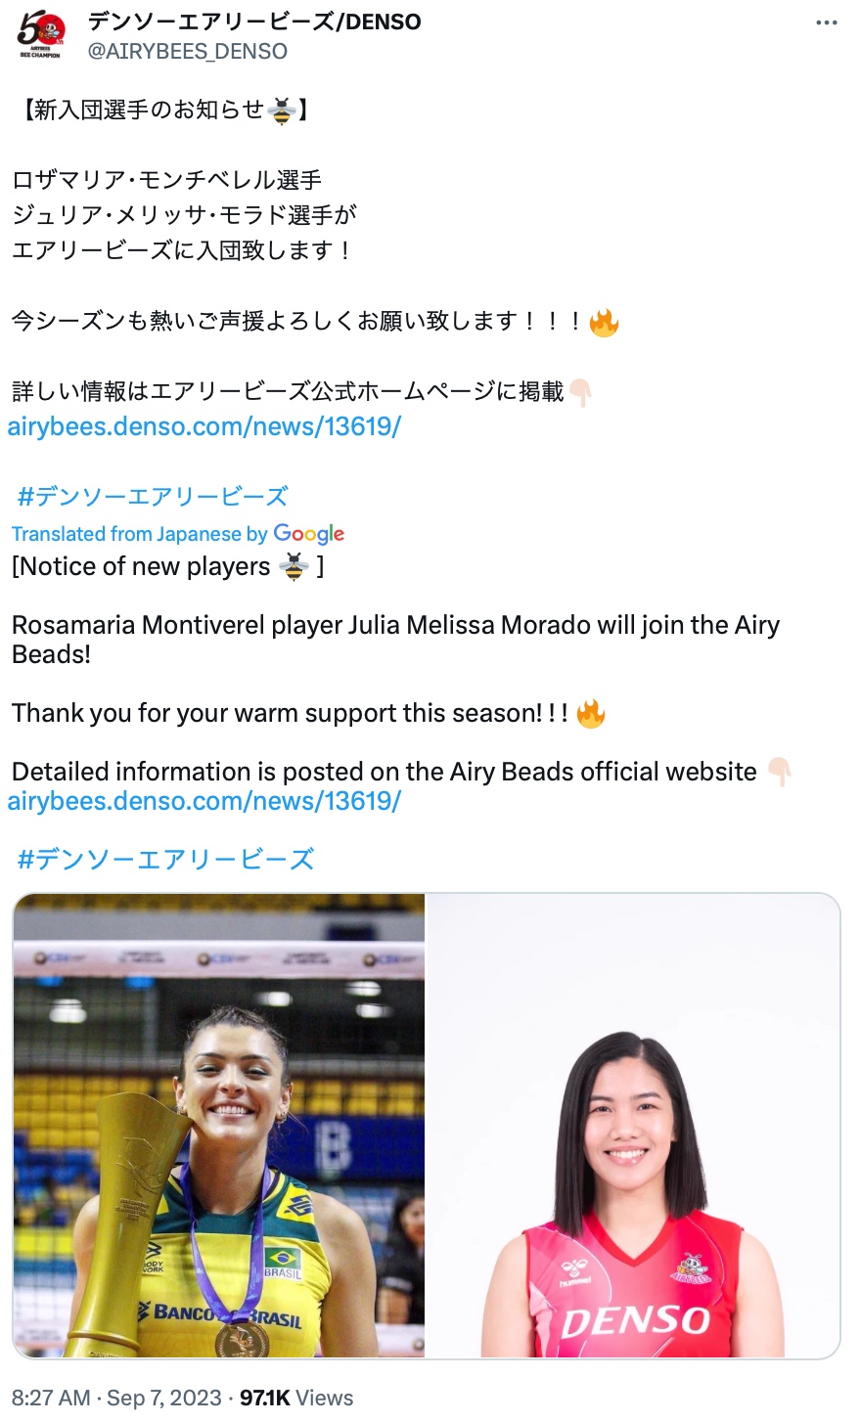Click the 97.1K Views count
861x1422 pixels.
click(x=296, y=1398)
